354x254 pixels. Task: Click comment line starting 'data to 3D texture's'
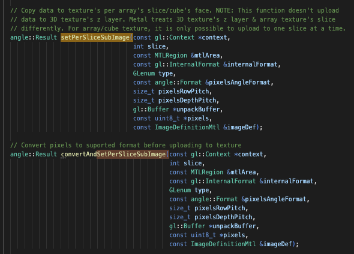coord(173,19)
